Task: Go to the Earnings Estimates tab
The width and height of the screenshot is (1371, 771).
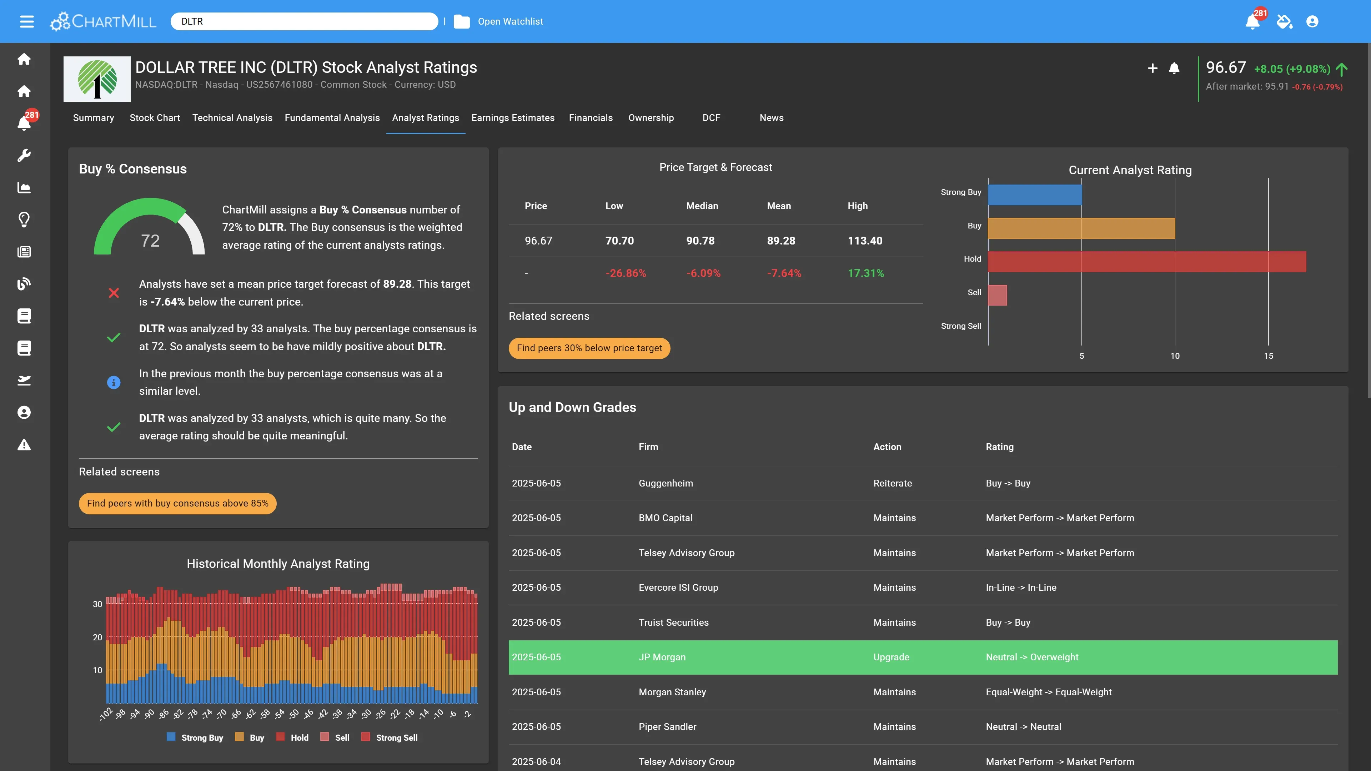Action: (x=513, y=117)
